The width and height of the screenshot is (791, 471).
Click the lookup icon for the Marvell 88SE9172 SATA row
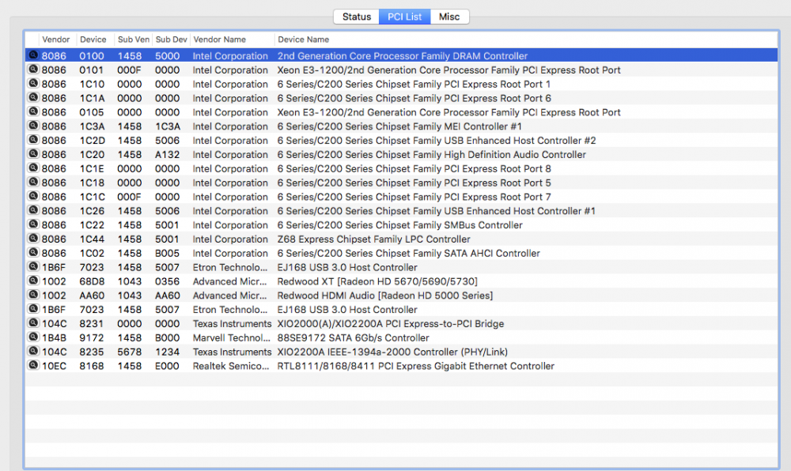(33, 337)
